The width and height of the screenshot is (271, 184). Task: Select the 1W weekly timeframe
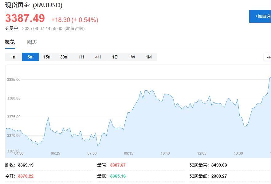tap(132, 57)
